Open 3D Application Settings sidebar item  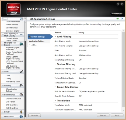(x=11, y=90)
